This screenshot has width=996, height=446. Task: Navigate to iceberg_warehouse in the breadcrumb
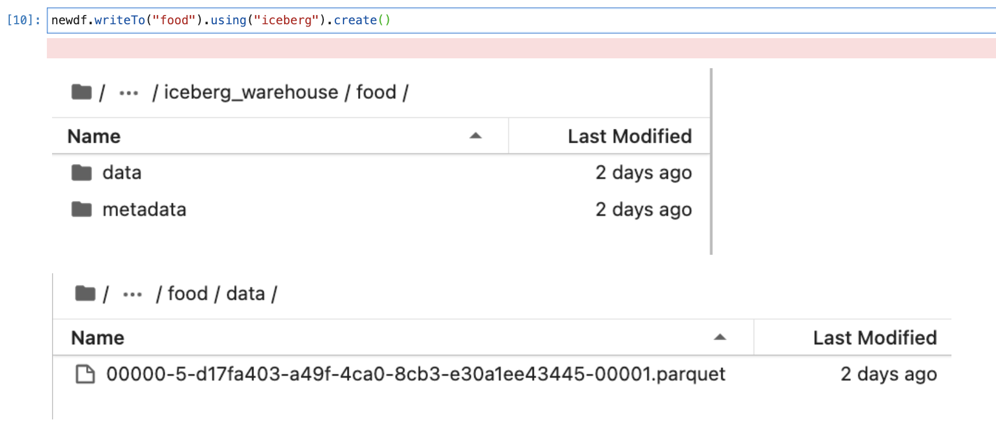pos(250,92)
